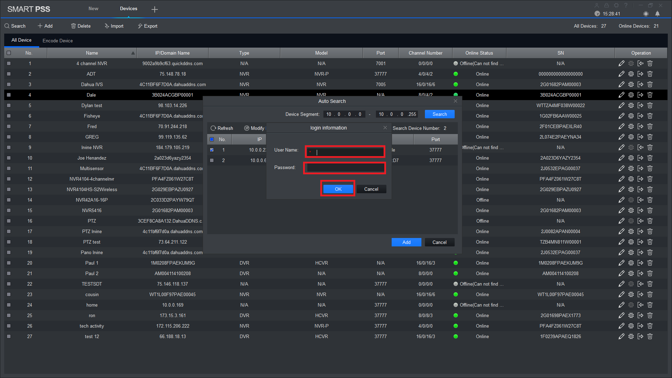The height and width of the screenshot is (378, 672).
Task: Click the logout icon for Dylan test
Action: [640, 105]
